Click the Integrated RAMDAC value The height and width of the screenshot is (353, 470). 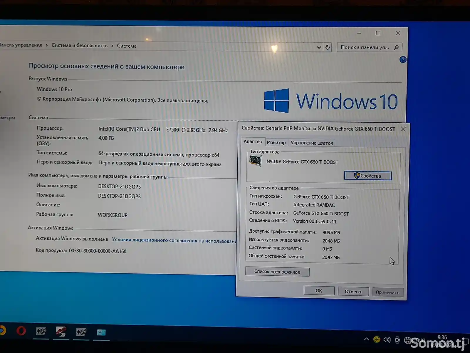point(314,205)
